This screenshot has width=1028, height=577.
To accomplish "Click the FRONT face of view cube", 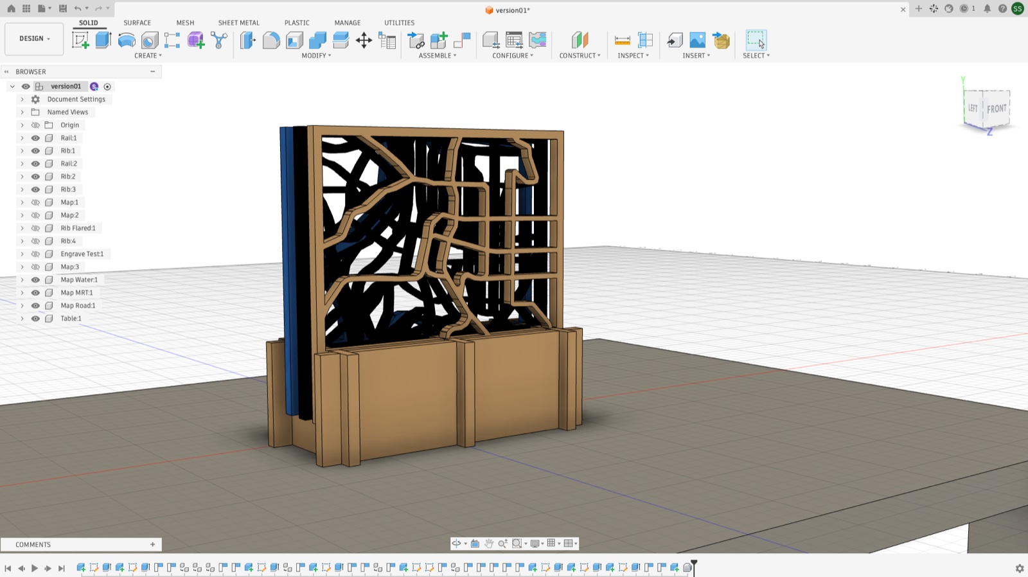I will click(997, 109).
